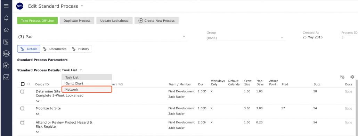Switch to the Details tab
Image resolution: width=358 pixels, height=136 pixels.
[29, 49]
